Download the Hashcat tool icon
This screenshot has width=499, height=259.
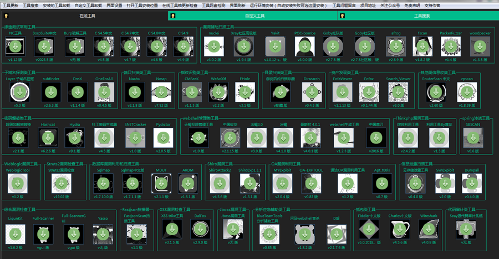tap(48, 138)
